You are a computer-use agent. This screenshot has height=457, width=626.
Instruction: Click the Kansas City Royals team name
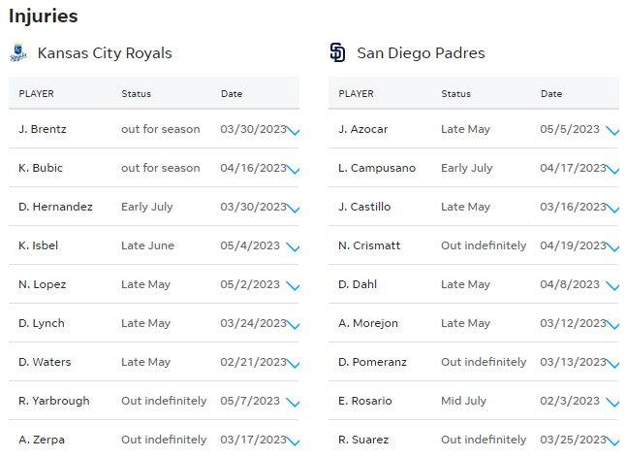coord(105,52)
